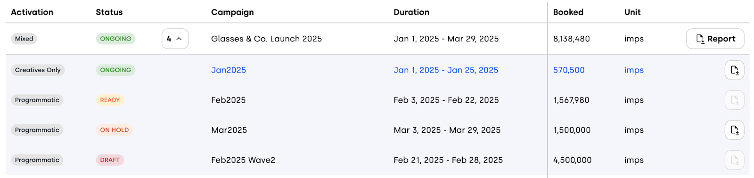Click the Mixed activation tag

24,39
